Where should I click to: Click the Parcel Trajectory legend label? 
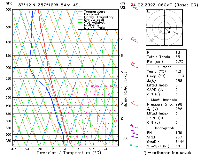point(99,17)
